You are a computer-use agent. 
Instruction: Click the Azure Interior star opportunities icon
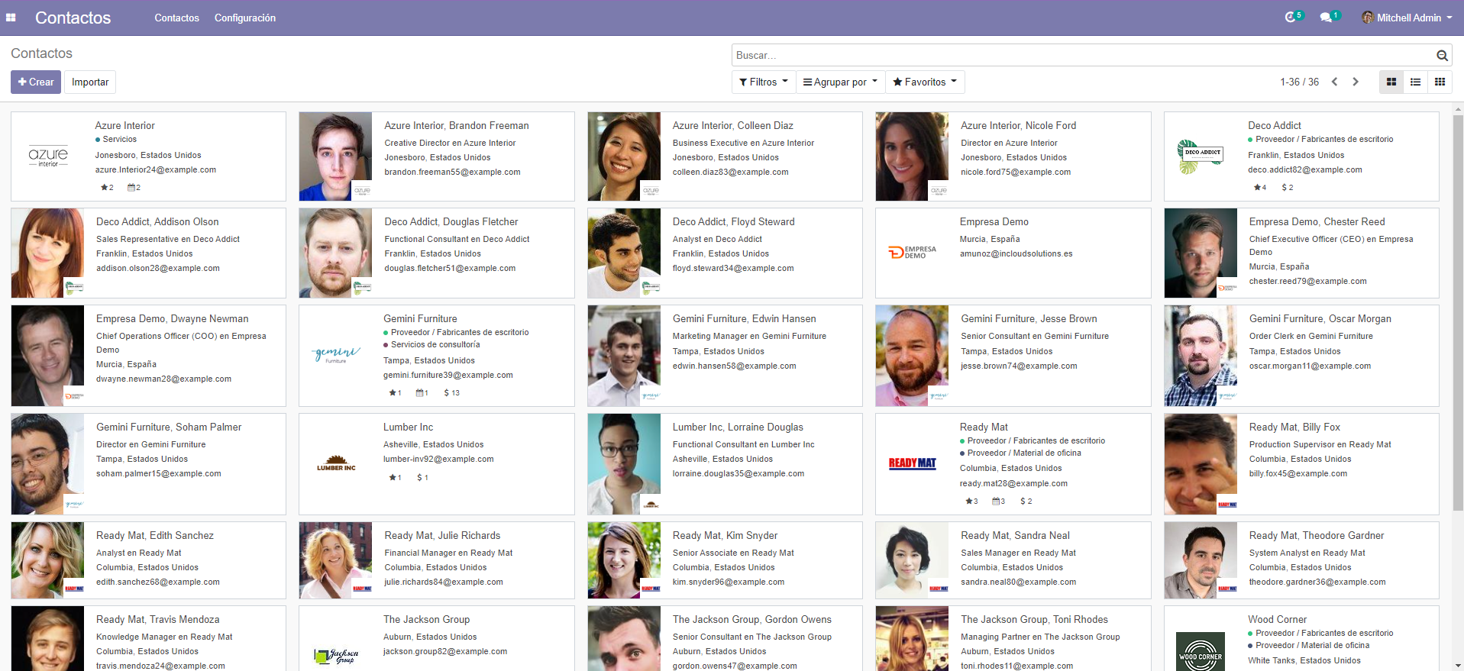click(x=105, y=187)
